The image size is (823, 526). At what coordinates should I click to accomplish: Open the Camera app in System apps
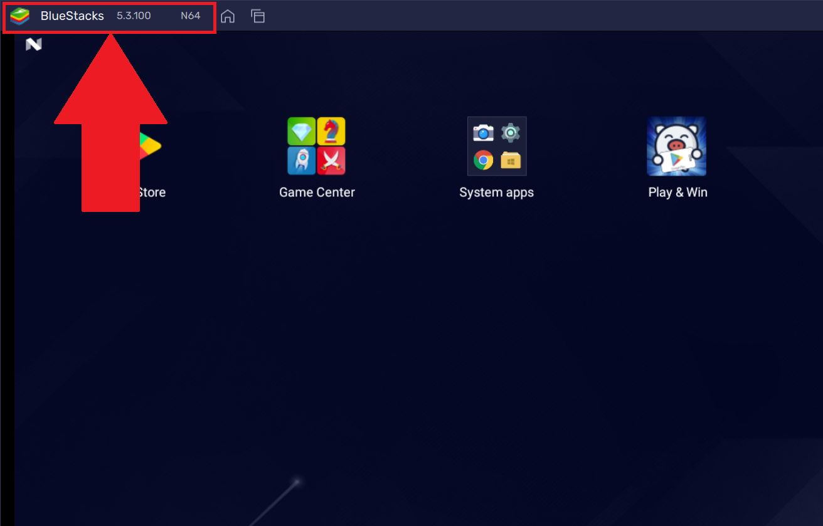point(483,132)
